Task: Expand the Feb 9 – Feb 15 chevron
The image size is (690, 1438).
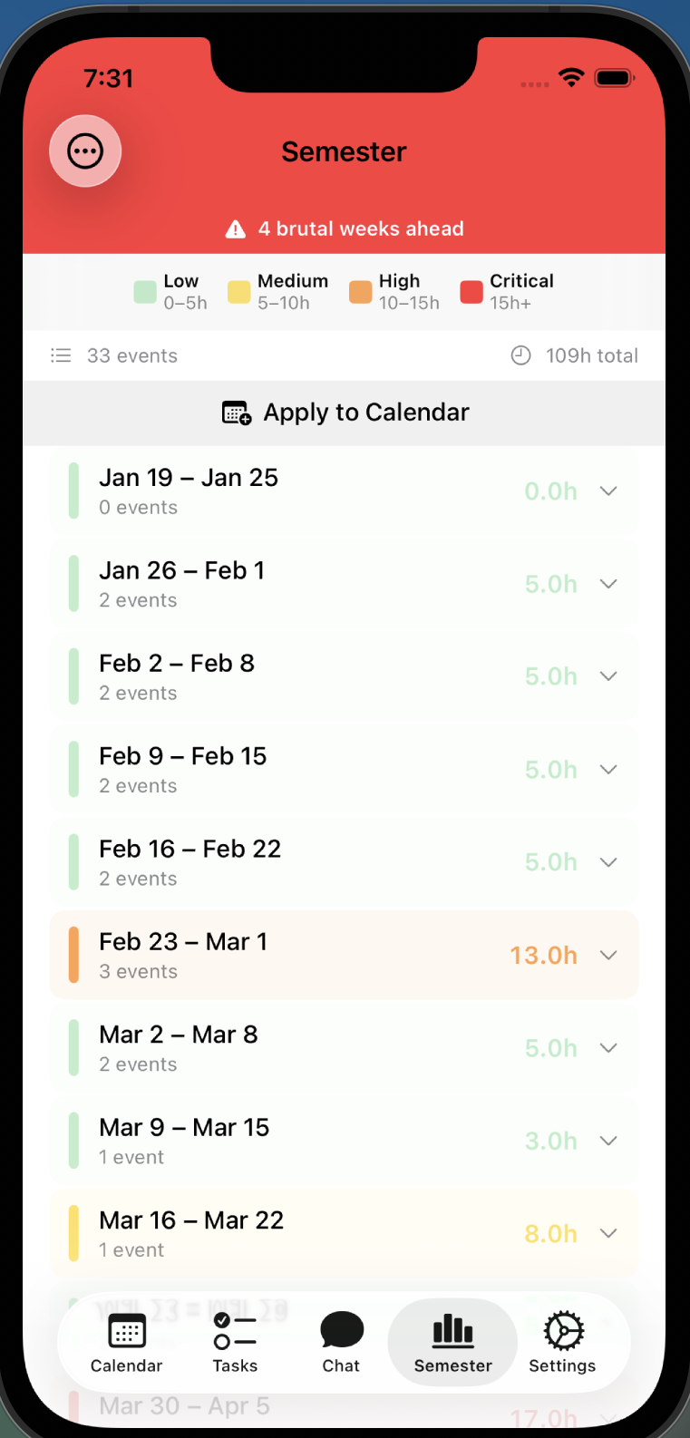Action: point(608,770)
